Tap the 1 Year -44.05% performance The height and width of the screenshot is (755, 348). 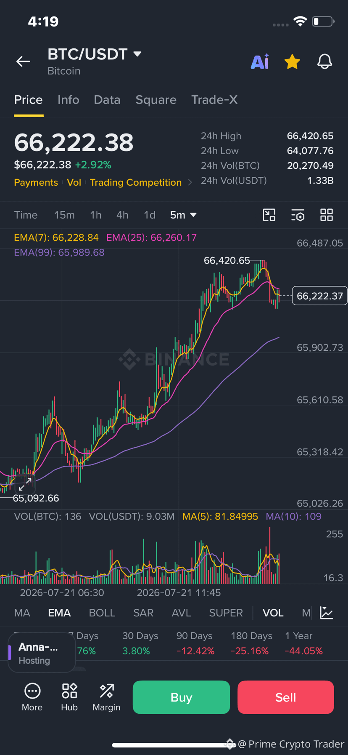click(x=304, y=643)
